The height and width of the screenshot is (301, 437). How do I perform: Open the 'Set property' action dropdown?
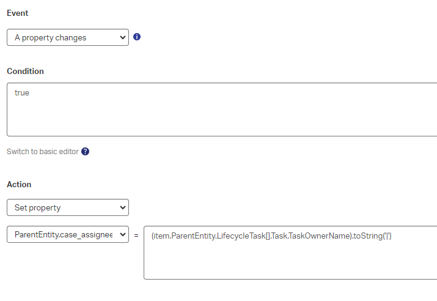67,207
